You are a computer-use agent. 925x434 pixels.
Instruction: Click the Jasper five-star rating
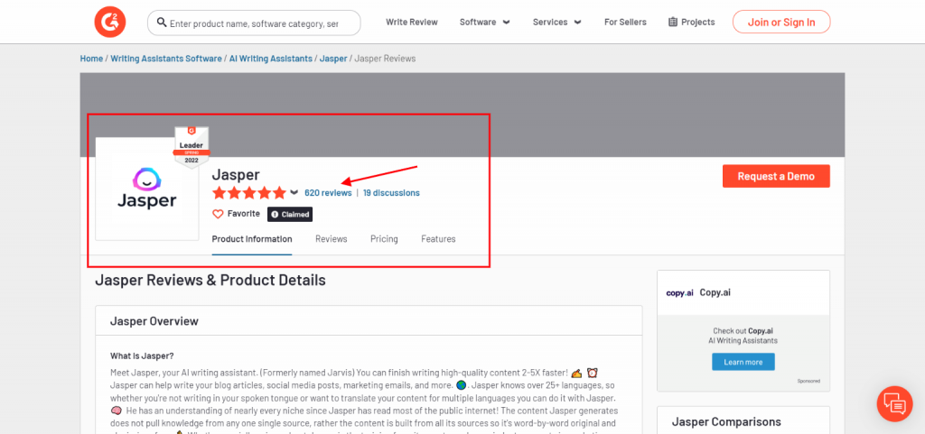click(x=249, y=192)
